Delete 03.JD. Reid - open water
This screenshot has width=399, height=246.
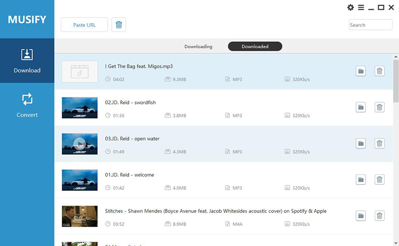coord(380,143)
